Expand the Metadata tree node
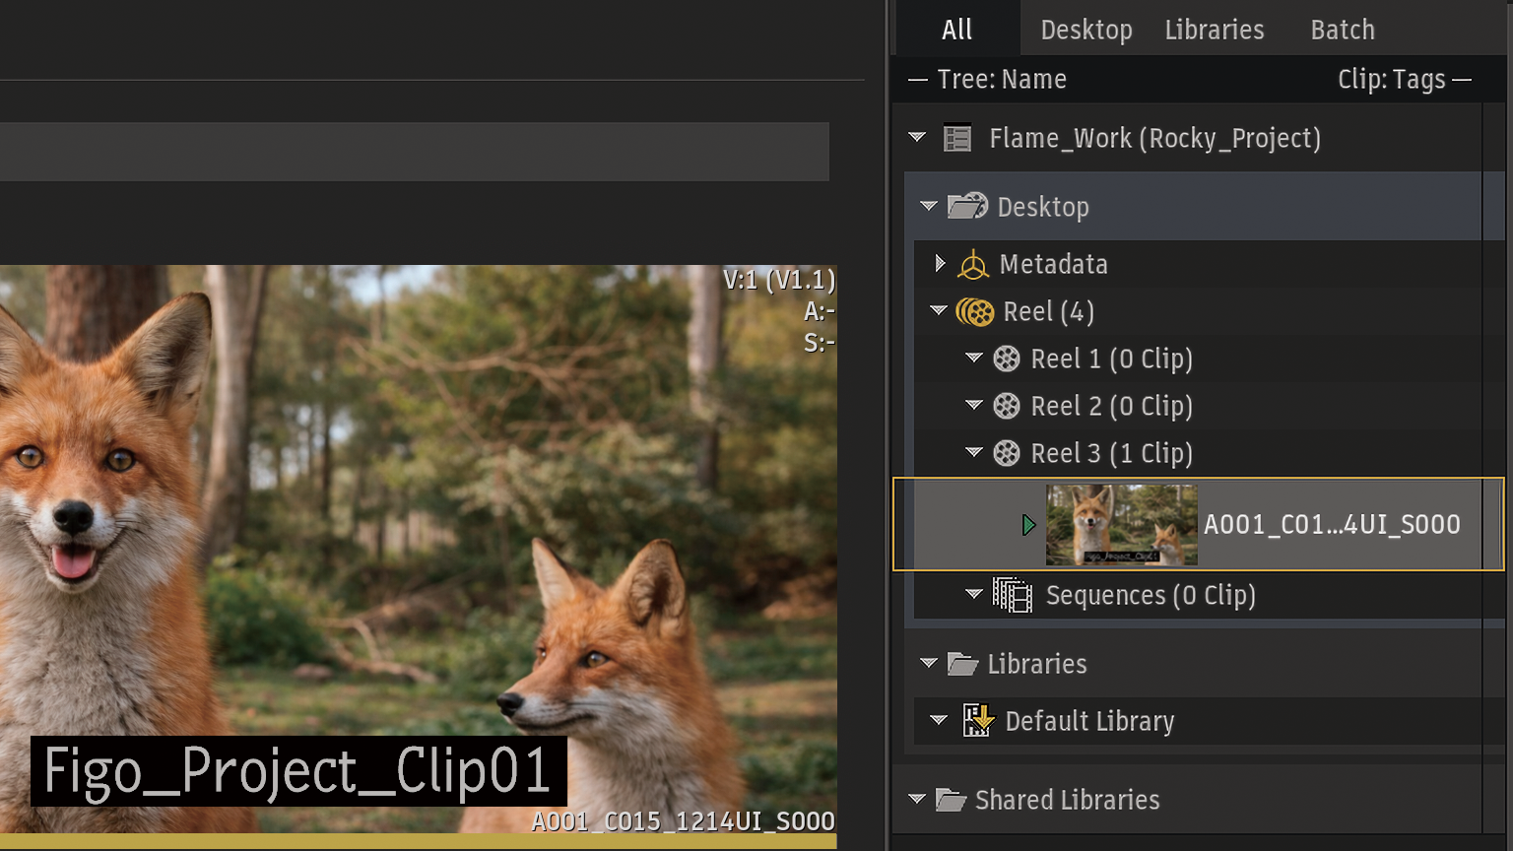 (940, 263)
